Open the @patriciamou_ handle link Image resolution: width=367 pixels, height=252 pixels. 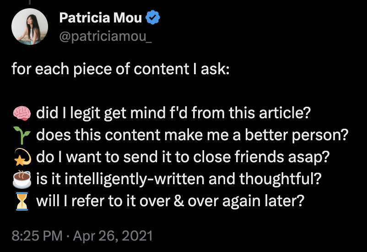[105, 35]
